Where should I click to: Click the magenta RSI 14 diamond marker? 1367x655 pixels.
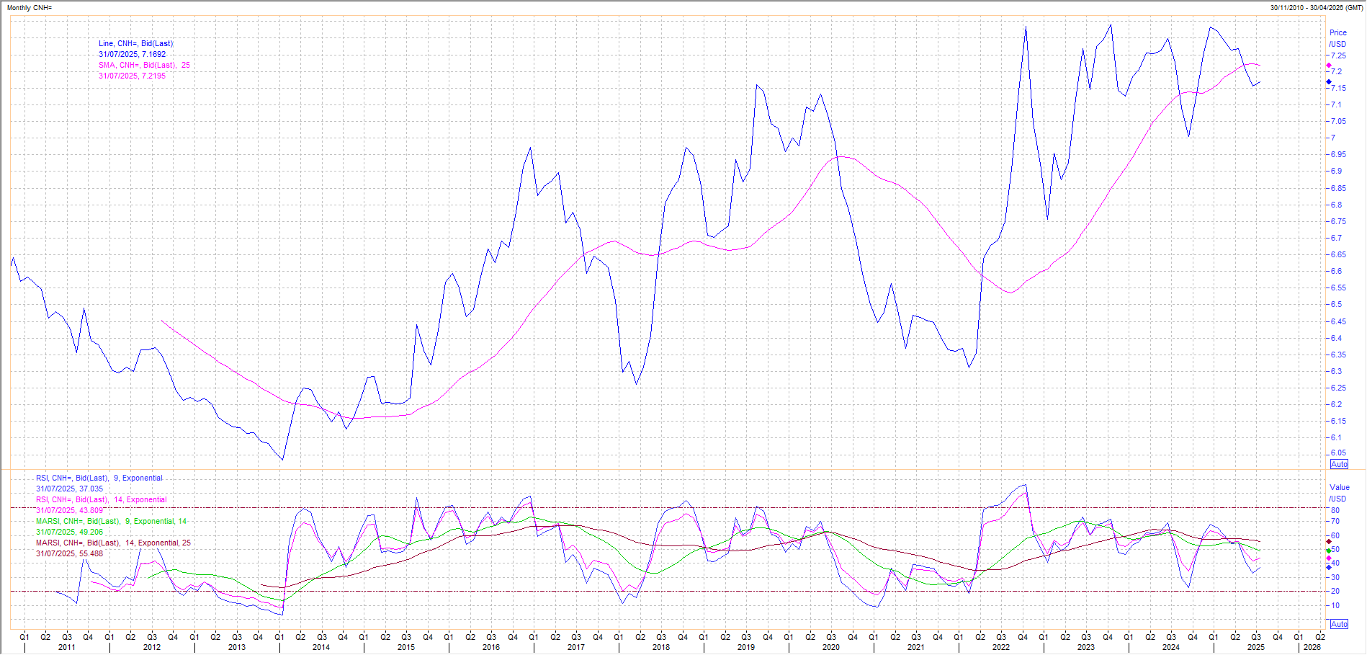click(1329, 558)
